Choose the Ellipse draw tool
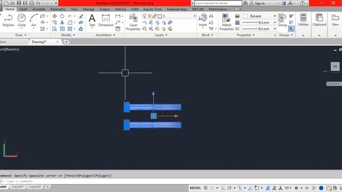 (43, 22)
